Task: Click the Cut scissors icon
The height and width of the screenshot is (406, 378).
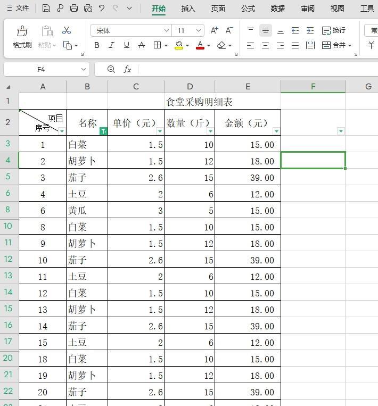Action: point(67,30)
